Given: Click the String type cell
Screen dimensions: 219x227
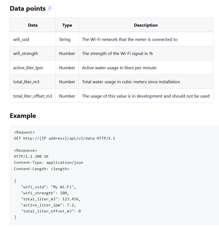Looking at the screenshot, I should point(65,40).
